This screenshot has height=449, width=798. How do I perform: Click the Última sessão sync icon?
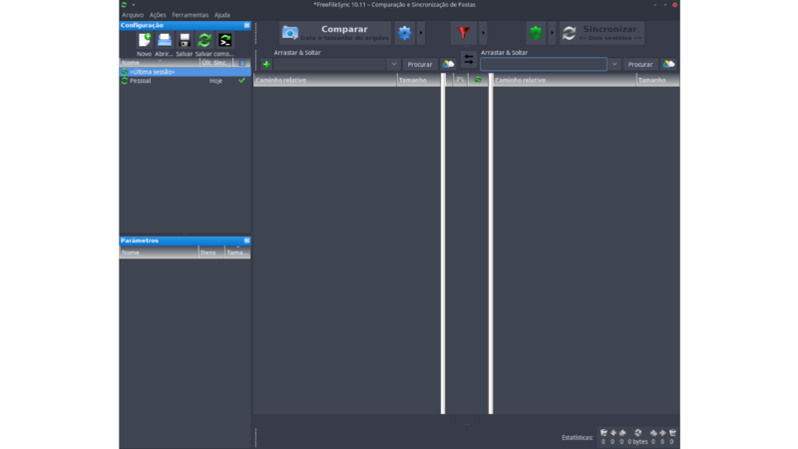(125, 72)
